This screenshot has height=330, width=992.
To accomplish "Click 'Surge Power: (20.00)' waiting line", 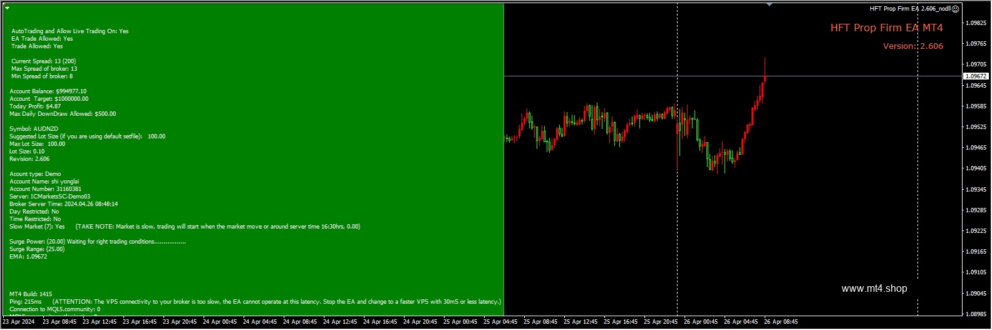I will [98, 242].
